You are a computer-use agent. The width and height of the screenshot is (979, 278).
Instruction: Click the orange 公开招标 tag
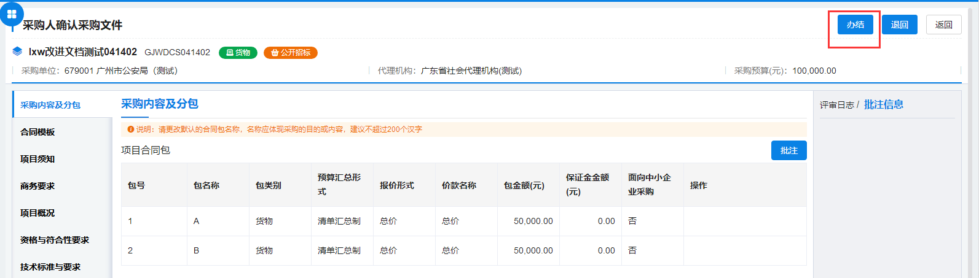(291, 53)
